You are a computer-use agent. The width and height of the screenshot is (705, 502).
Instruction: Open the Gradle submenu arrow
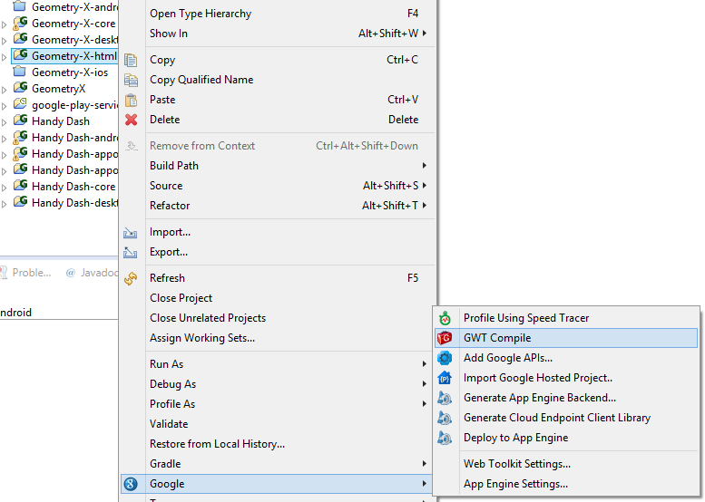pos(425,464)
